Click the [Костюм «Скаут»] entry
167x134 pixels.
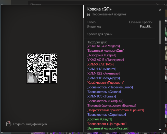tap(99, 119)
